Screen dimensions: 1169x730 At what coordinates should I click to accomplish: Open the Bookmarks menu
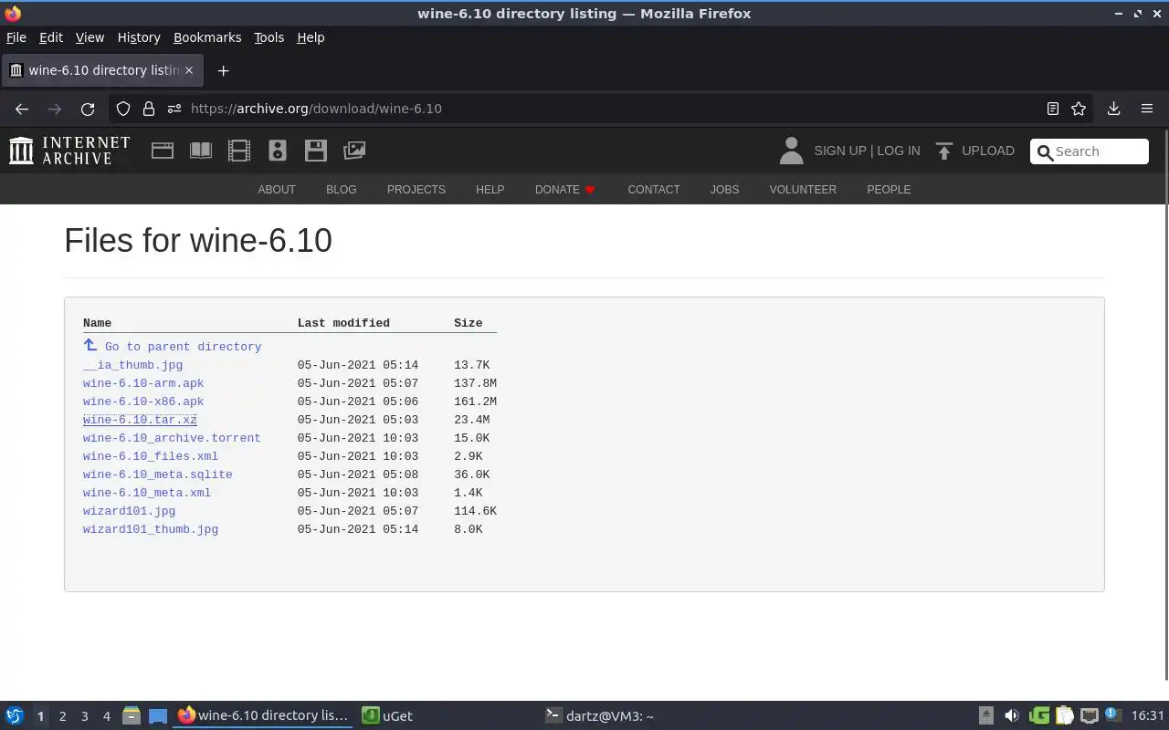pos(207,37)
